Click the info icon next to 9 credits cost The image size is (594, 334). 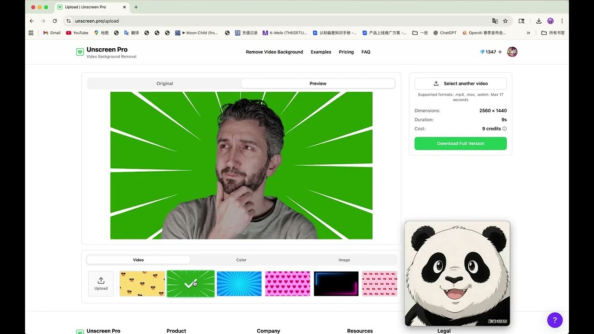coord(505,128)
